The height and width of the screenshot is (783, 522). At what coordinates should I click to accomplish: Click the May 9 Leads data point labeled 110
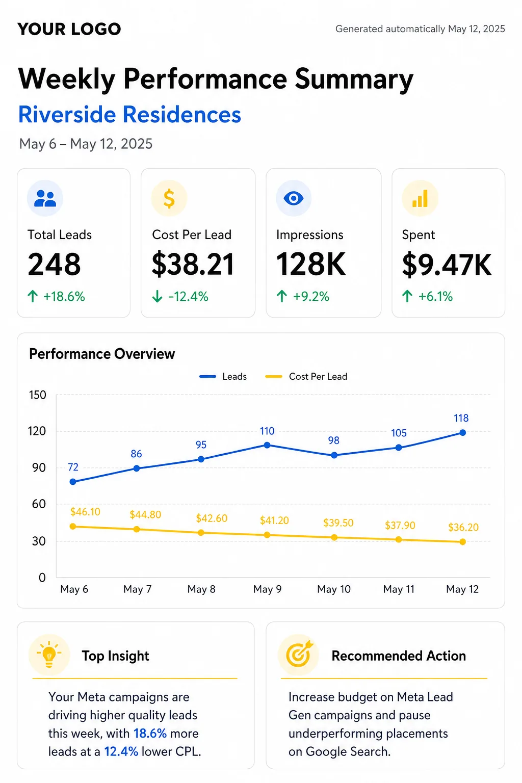(x=267, y=445)
